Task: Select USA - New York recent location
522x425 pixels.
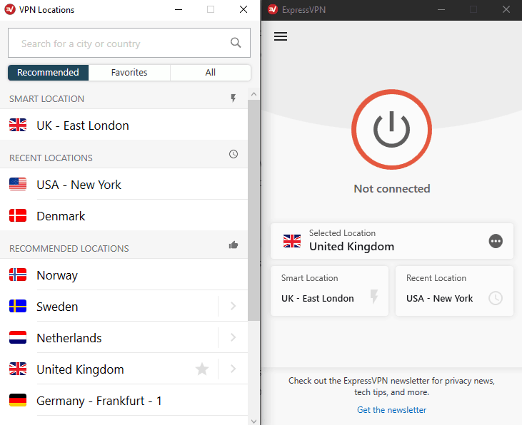Action: (124, 185)
